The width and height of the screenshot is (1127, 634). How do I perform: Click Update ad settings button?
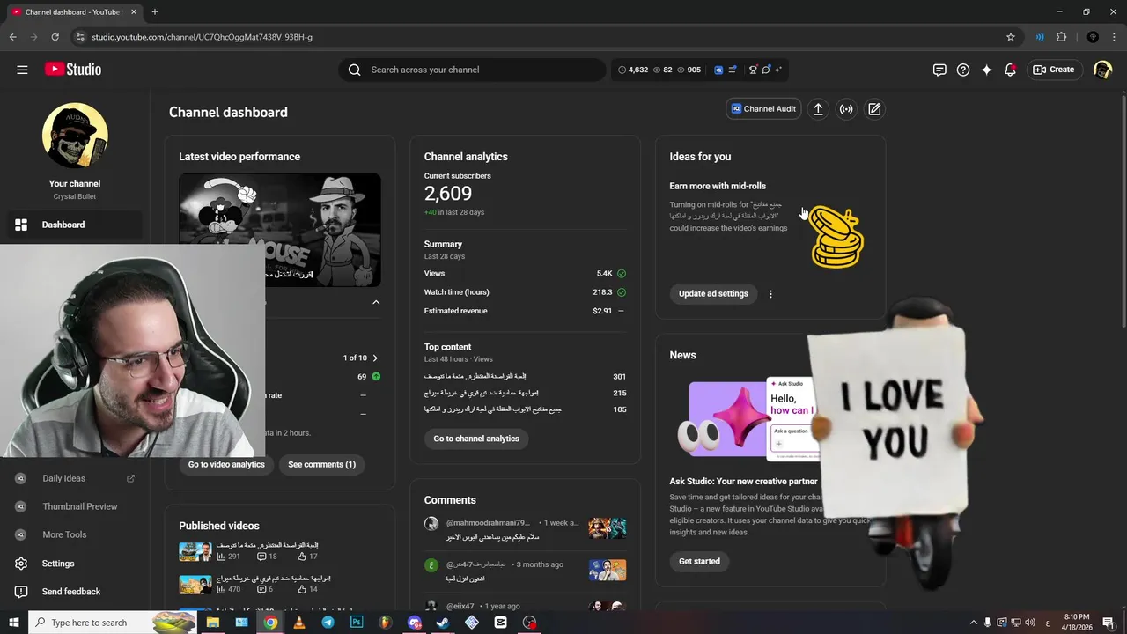point(713,294)
